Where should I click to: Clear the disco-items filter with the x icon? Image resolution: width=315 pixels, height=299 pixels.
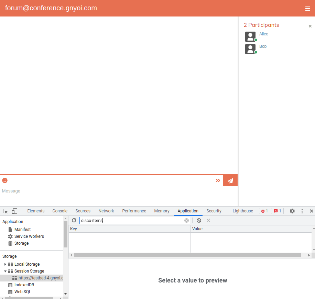186,220
